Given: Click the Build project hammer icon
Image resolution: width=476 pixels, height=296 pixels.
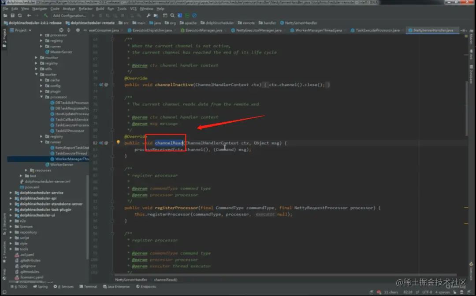Looking at the screenshot, I should click(x=45, y=15).
